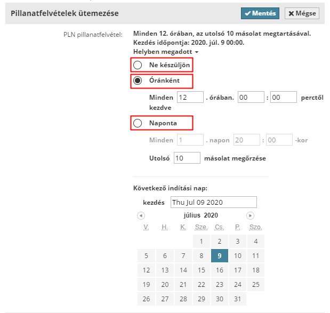
Task: Click the hourly interval field showing 12
Action: (190, 98)
